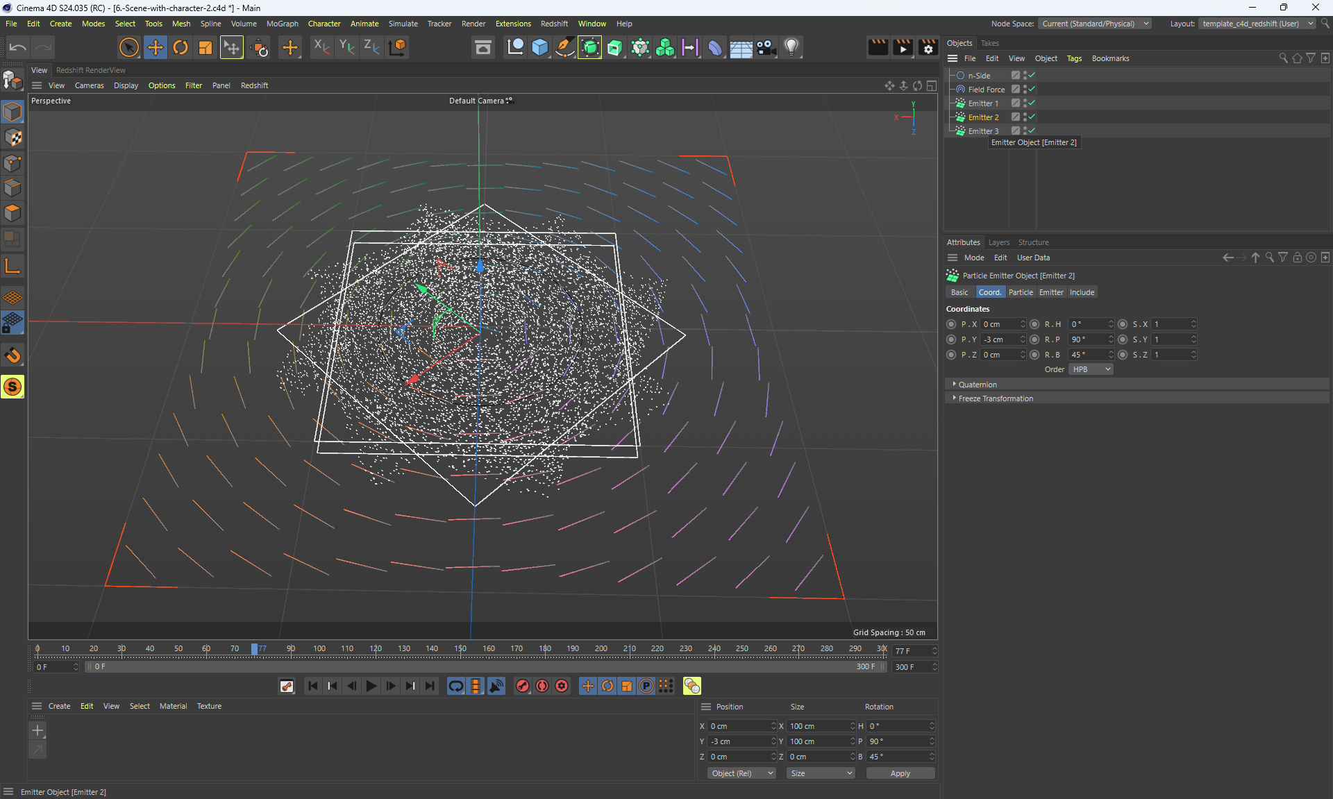Open the Cube primitive tool

click(x=540, y=47)
